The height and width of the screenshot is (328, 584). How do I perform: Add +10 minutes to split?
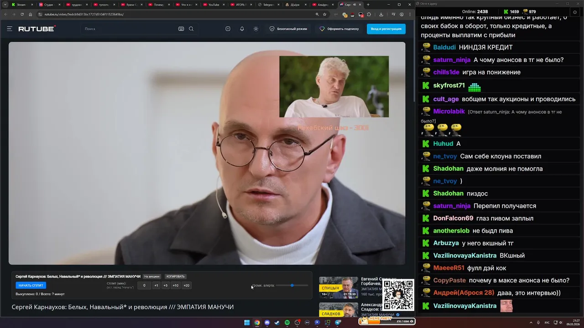[175, 286]
